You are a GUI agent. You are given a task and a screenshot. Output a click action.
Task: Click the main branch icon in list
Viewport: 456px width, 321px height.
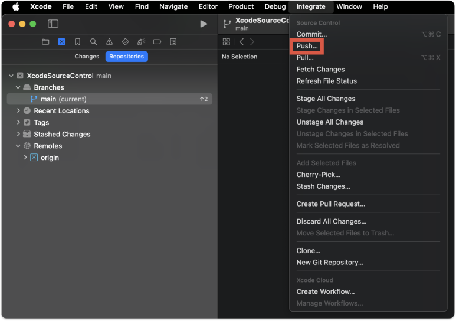(x=34, y=99)
